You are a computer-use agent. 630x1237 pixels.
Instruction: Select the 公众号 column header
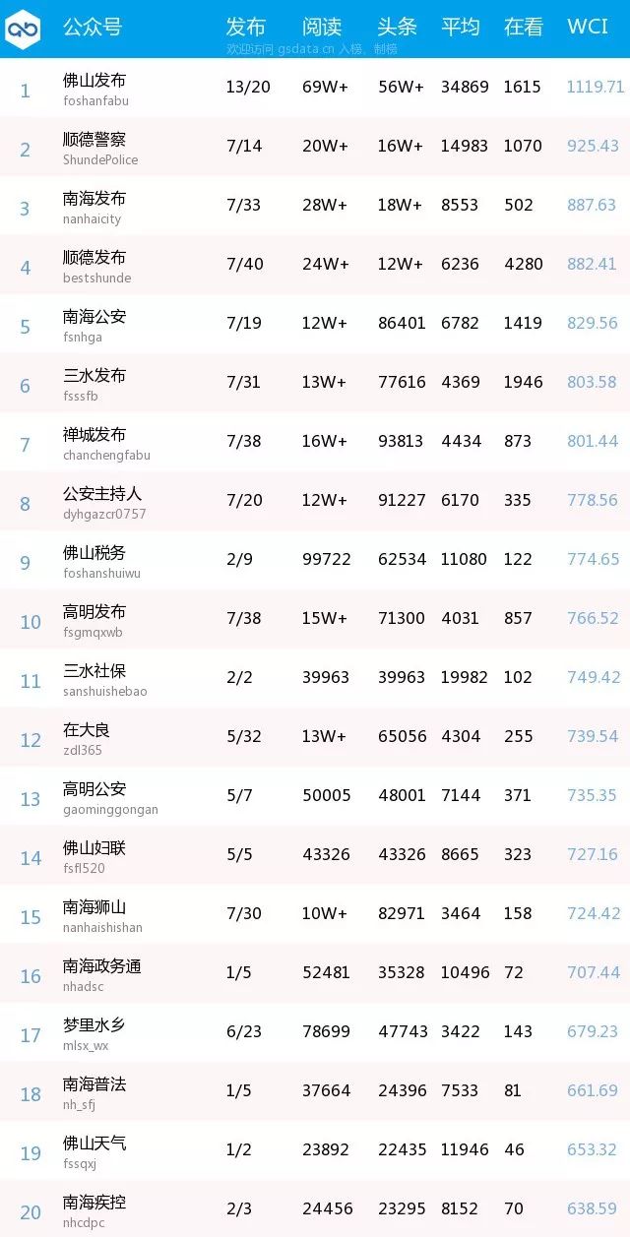tap(93, 28)
